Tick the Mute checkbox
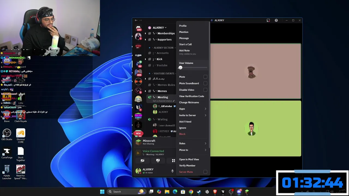Screen dimensions: 349x196 click(x=205, y=77)
